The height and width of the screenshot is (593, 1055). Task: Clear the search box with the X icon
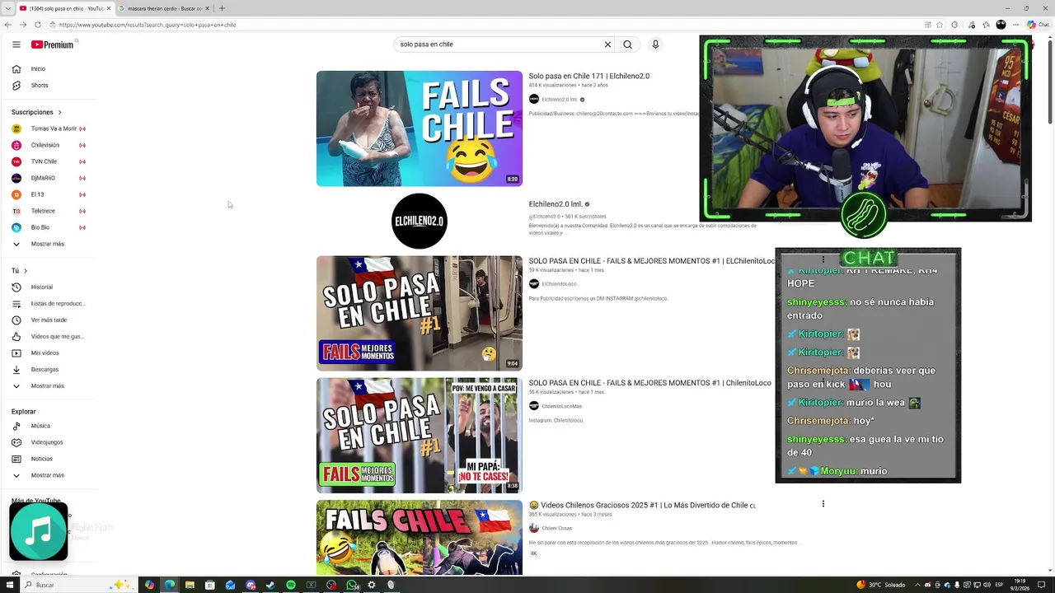[x=607, y=44]
